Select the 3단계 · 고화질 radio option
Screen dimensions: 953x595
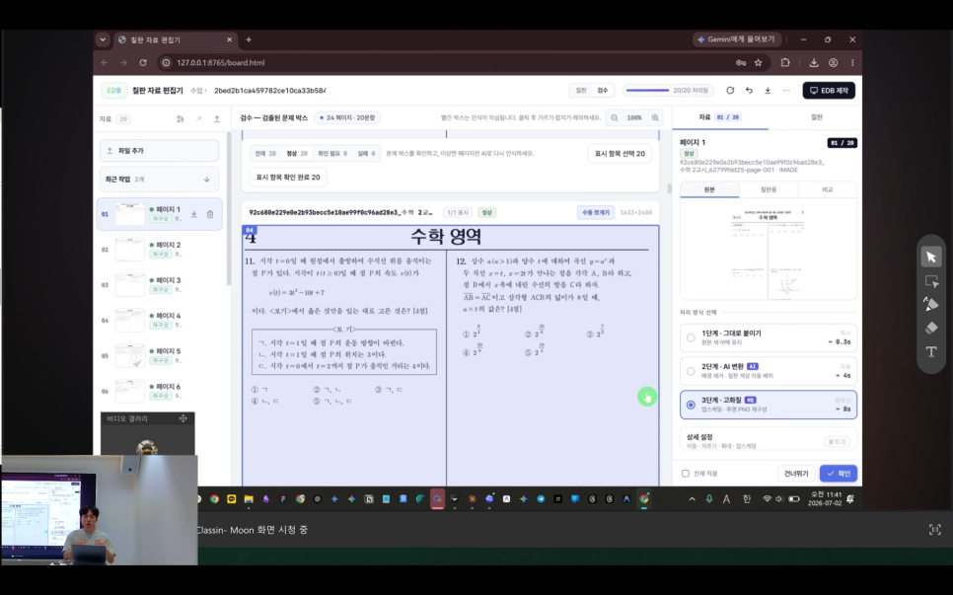tap(691, 405)
